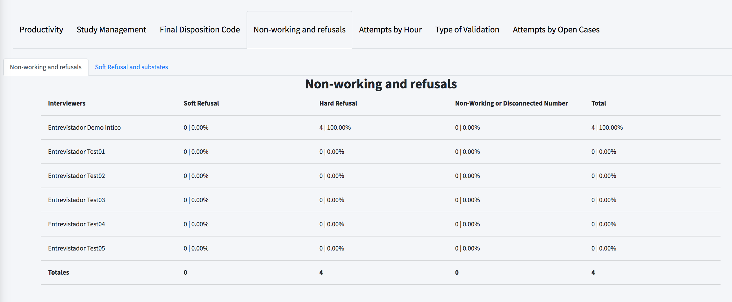The image size is (732, 302).
Task: Click the Total column header
Action: [x=599, y=103]
